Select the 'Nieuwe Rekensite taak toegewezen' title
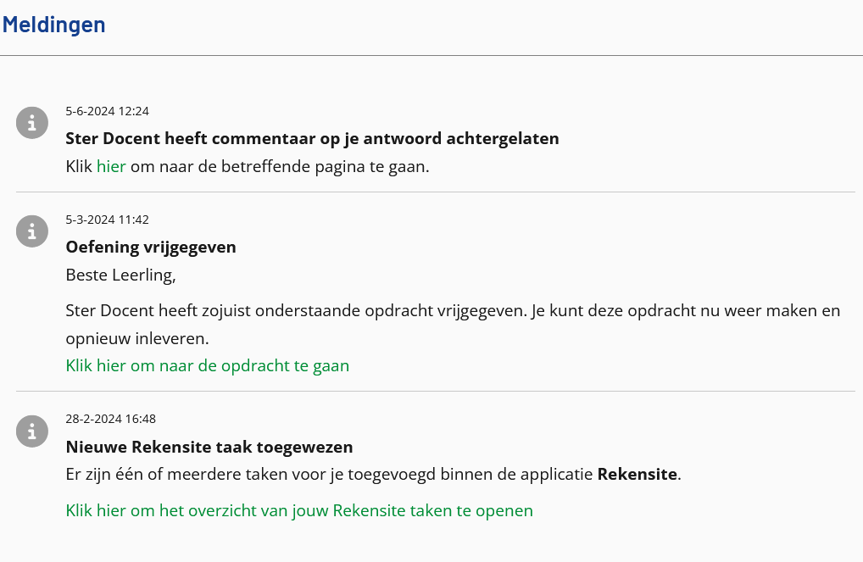The width and height of the screenshot is (863, 562). click(x=209, y=447)
